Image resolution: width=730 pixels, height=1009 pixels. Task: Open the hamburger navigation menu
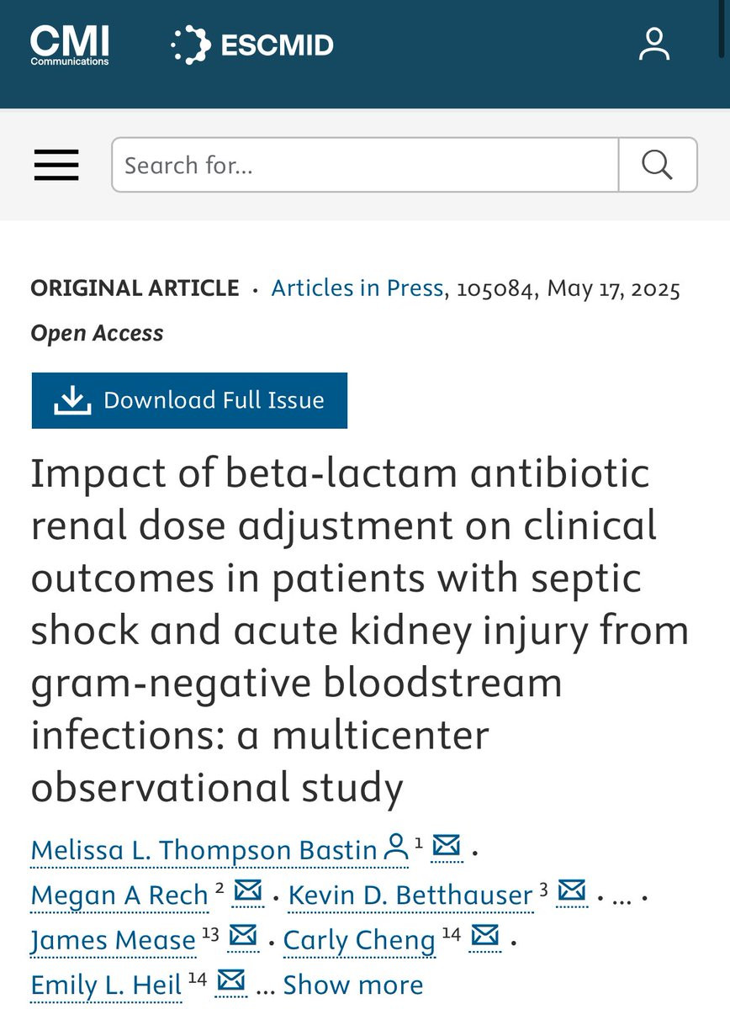pos(56,165)
